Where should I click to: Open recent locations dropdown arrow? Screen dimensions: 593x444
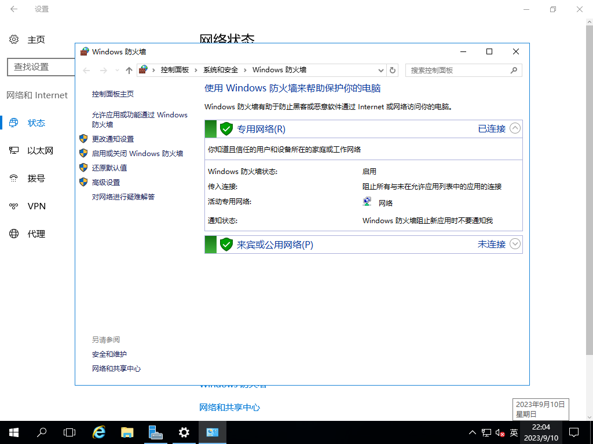(117, 70)
